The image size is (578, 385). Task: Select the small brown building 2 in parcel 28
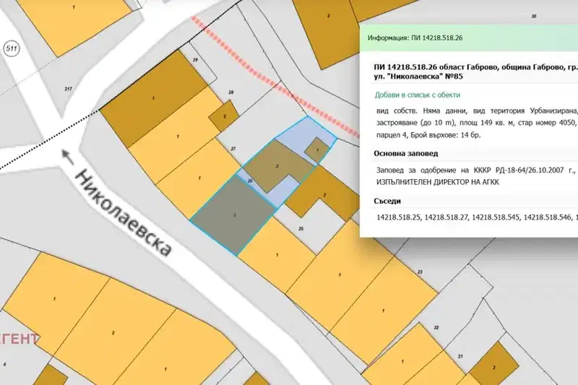224,116
